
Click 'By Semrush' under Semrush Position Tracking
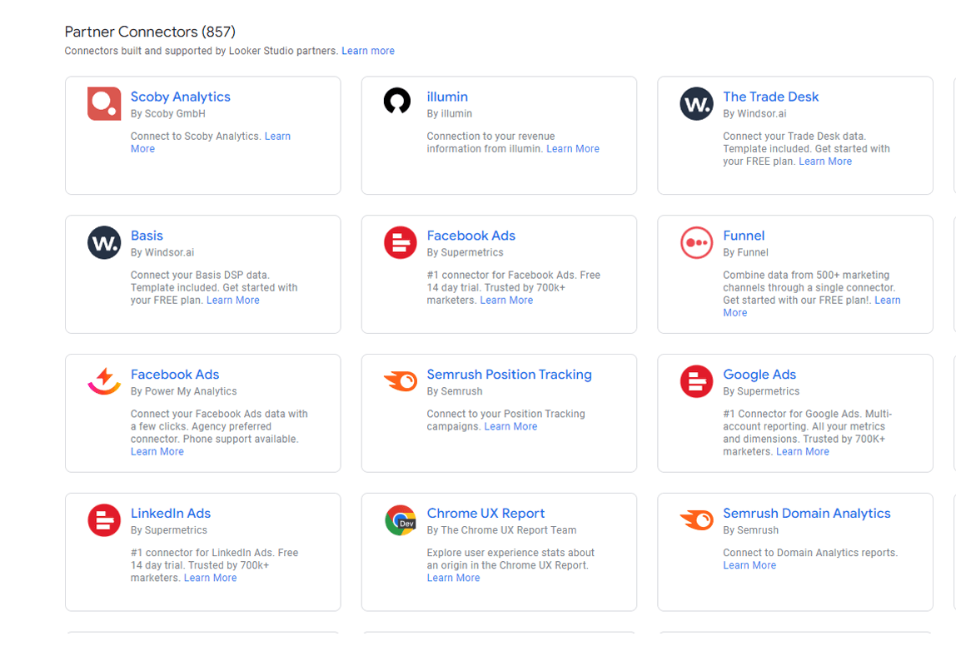click(x=455, y=392)
